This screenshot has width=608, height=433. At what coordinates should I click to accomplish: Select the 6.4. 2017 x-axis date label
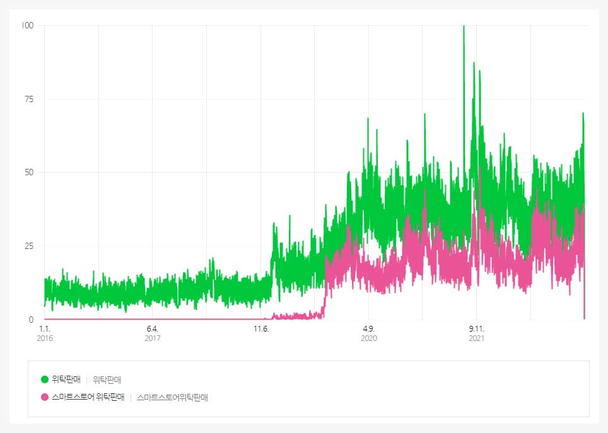(x=153, y=333)
